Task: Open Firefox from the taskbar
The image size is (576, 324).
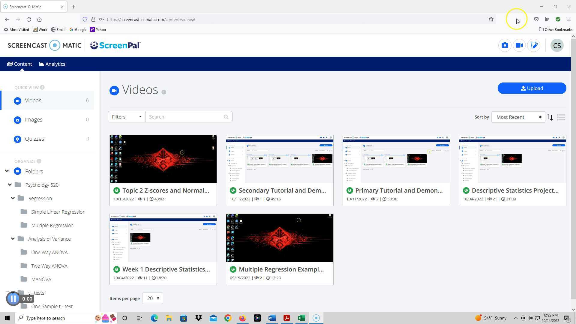Action: coord(242,318)
